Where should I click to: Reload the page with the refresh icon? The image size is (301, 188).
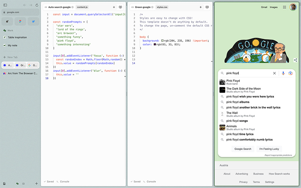pos(37,5)
